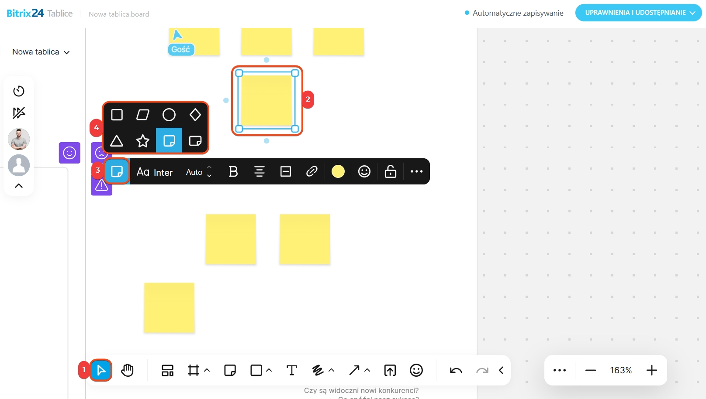Select the Text tool in bottom toolbar
Image resolution: width=706 pixels, height=399 pixels.
tap(291, 370)
